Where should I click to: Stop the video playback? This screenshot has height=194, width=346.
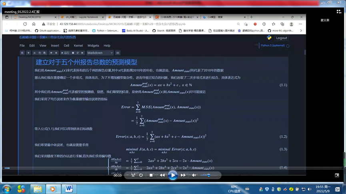[151, 175]
